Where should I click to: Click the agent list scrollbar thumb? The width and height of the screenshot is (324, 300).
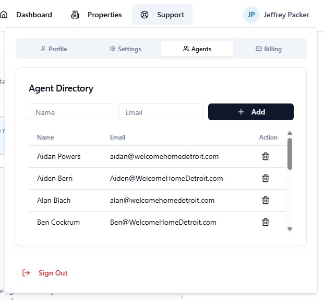[290, 154]
